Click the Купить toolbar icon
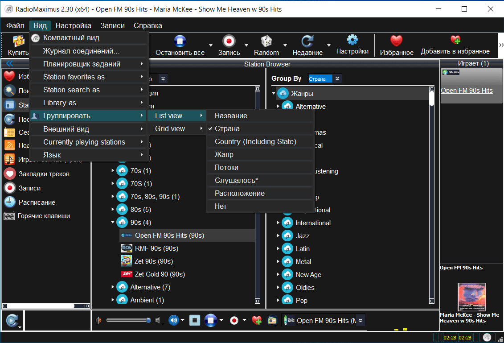The width and height of the screenshot is (504, 343). pos(18,41)
